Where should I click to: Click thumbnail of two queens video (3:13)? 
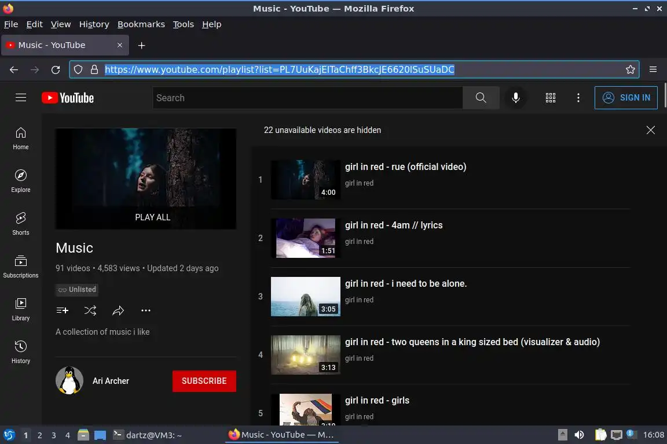(x=306, y=355)
